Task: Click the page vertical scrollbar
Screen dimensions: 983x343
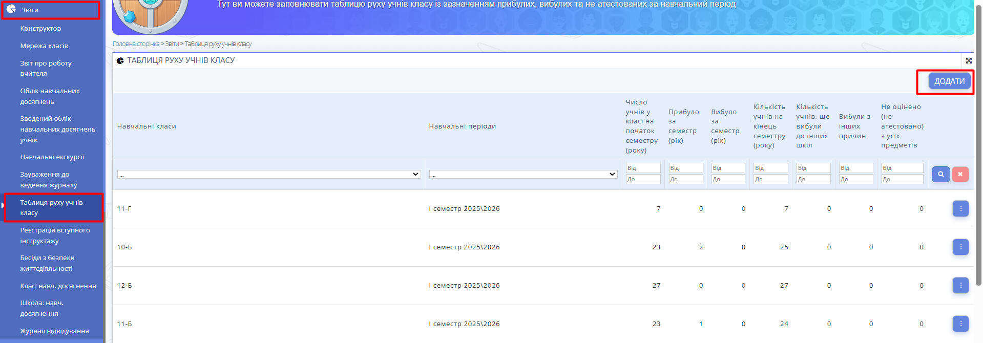Action: click(978, 154)
